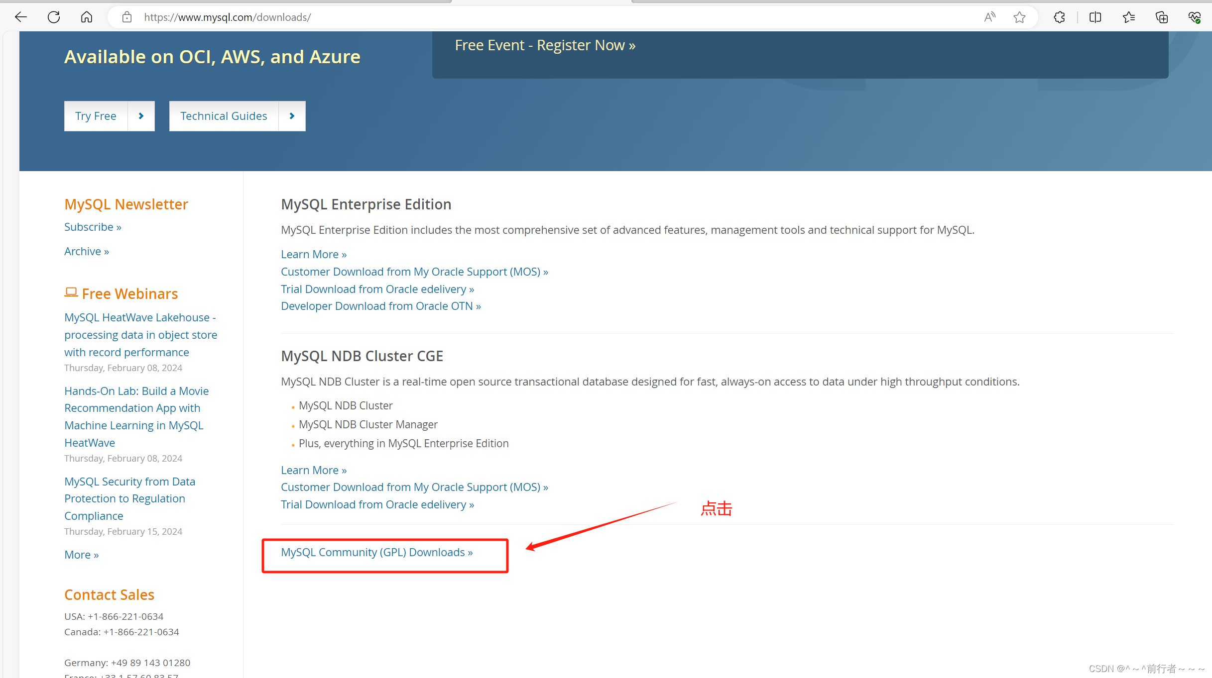1212x678 pixels.
Task: Open the newsletter Archive link
Action: tap(87, 251)
